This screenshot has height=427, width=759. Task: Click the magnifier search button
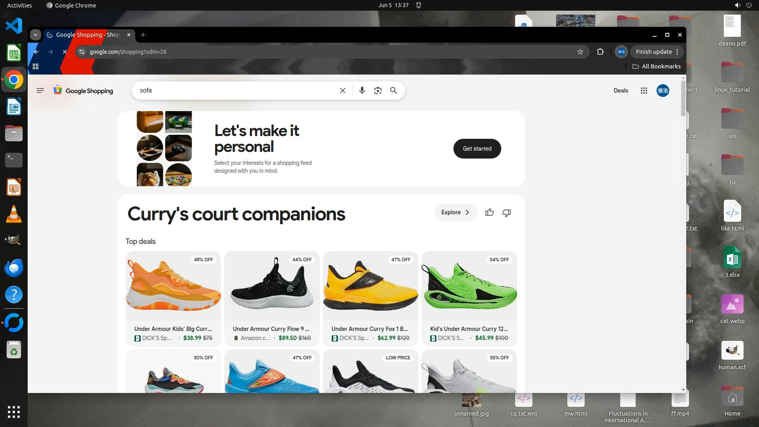click(x=393, y=91)
